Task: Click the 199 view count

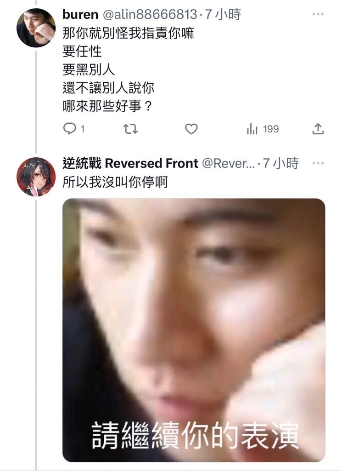Action: click(x=271, y=129)
